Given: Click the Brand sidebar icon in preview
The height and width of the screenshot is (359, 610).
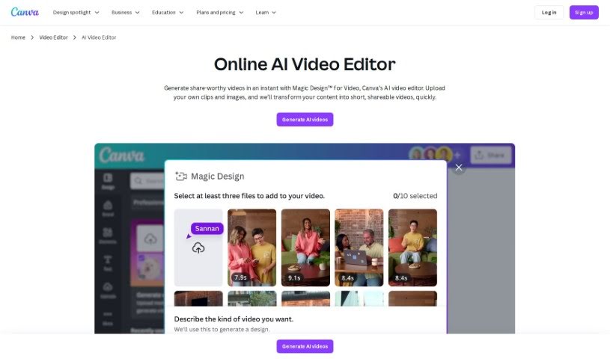Looking at the screenshot, I should point(108,209).
